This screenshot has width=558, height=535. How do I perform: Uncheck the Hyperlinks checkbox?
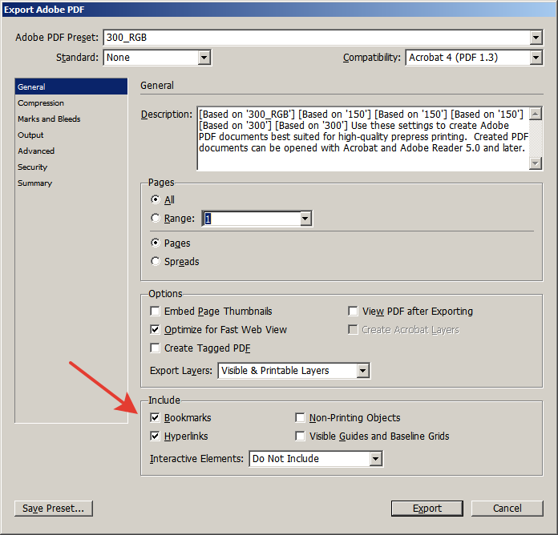(156, 436)
